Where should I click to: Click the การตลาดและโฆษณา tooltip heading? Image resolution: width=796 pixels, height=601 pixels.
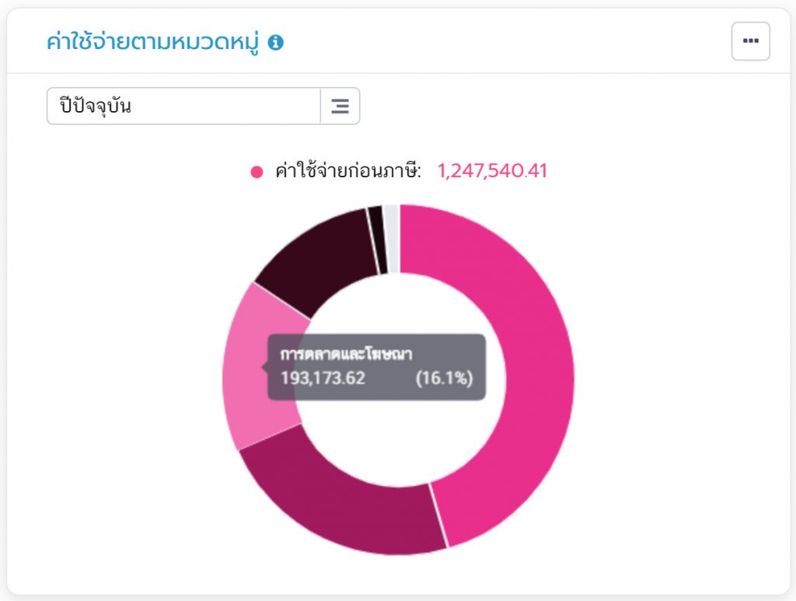[x=346, y=354]
